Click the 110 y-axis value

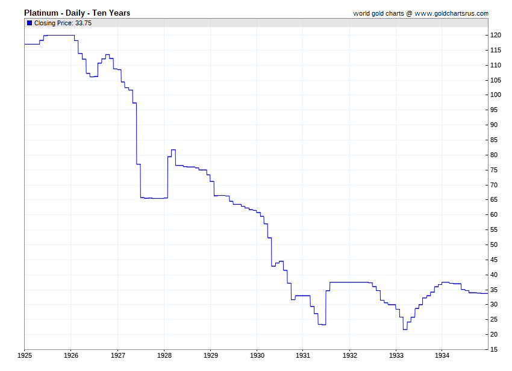(496, 65)
